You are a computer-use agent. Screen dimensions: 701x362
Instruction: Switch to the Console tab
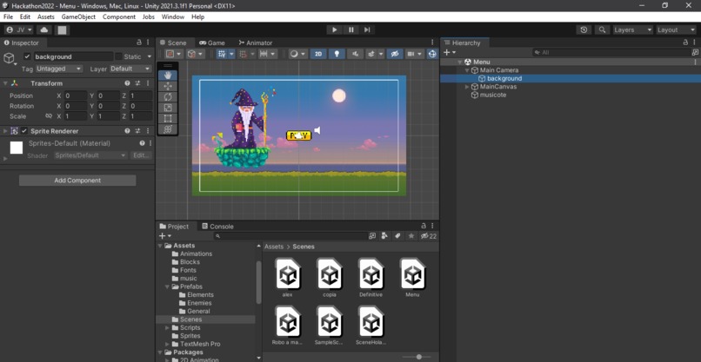click(217, 227)
